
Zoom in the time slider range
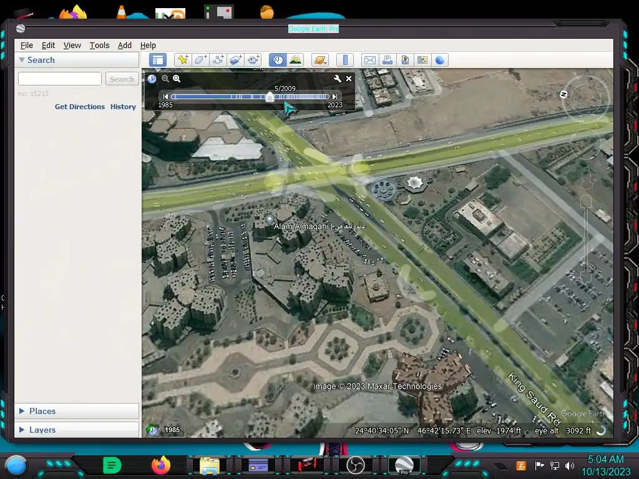(177, 79)
